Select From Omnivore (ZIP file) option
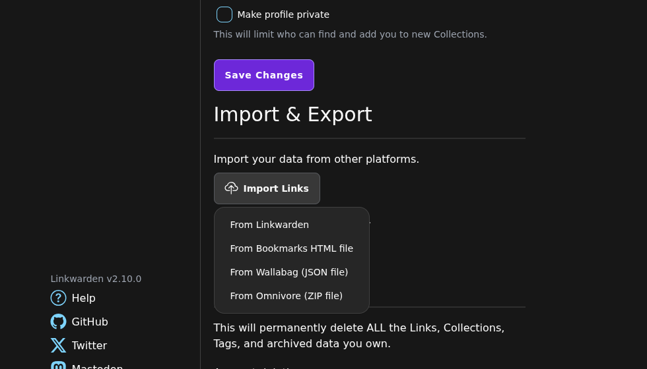 point(291,296)
